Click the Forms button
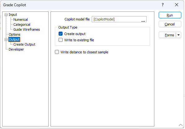185x129 pixels. (x=167, y=35)
